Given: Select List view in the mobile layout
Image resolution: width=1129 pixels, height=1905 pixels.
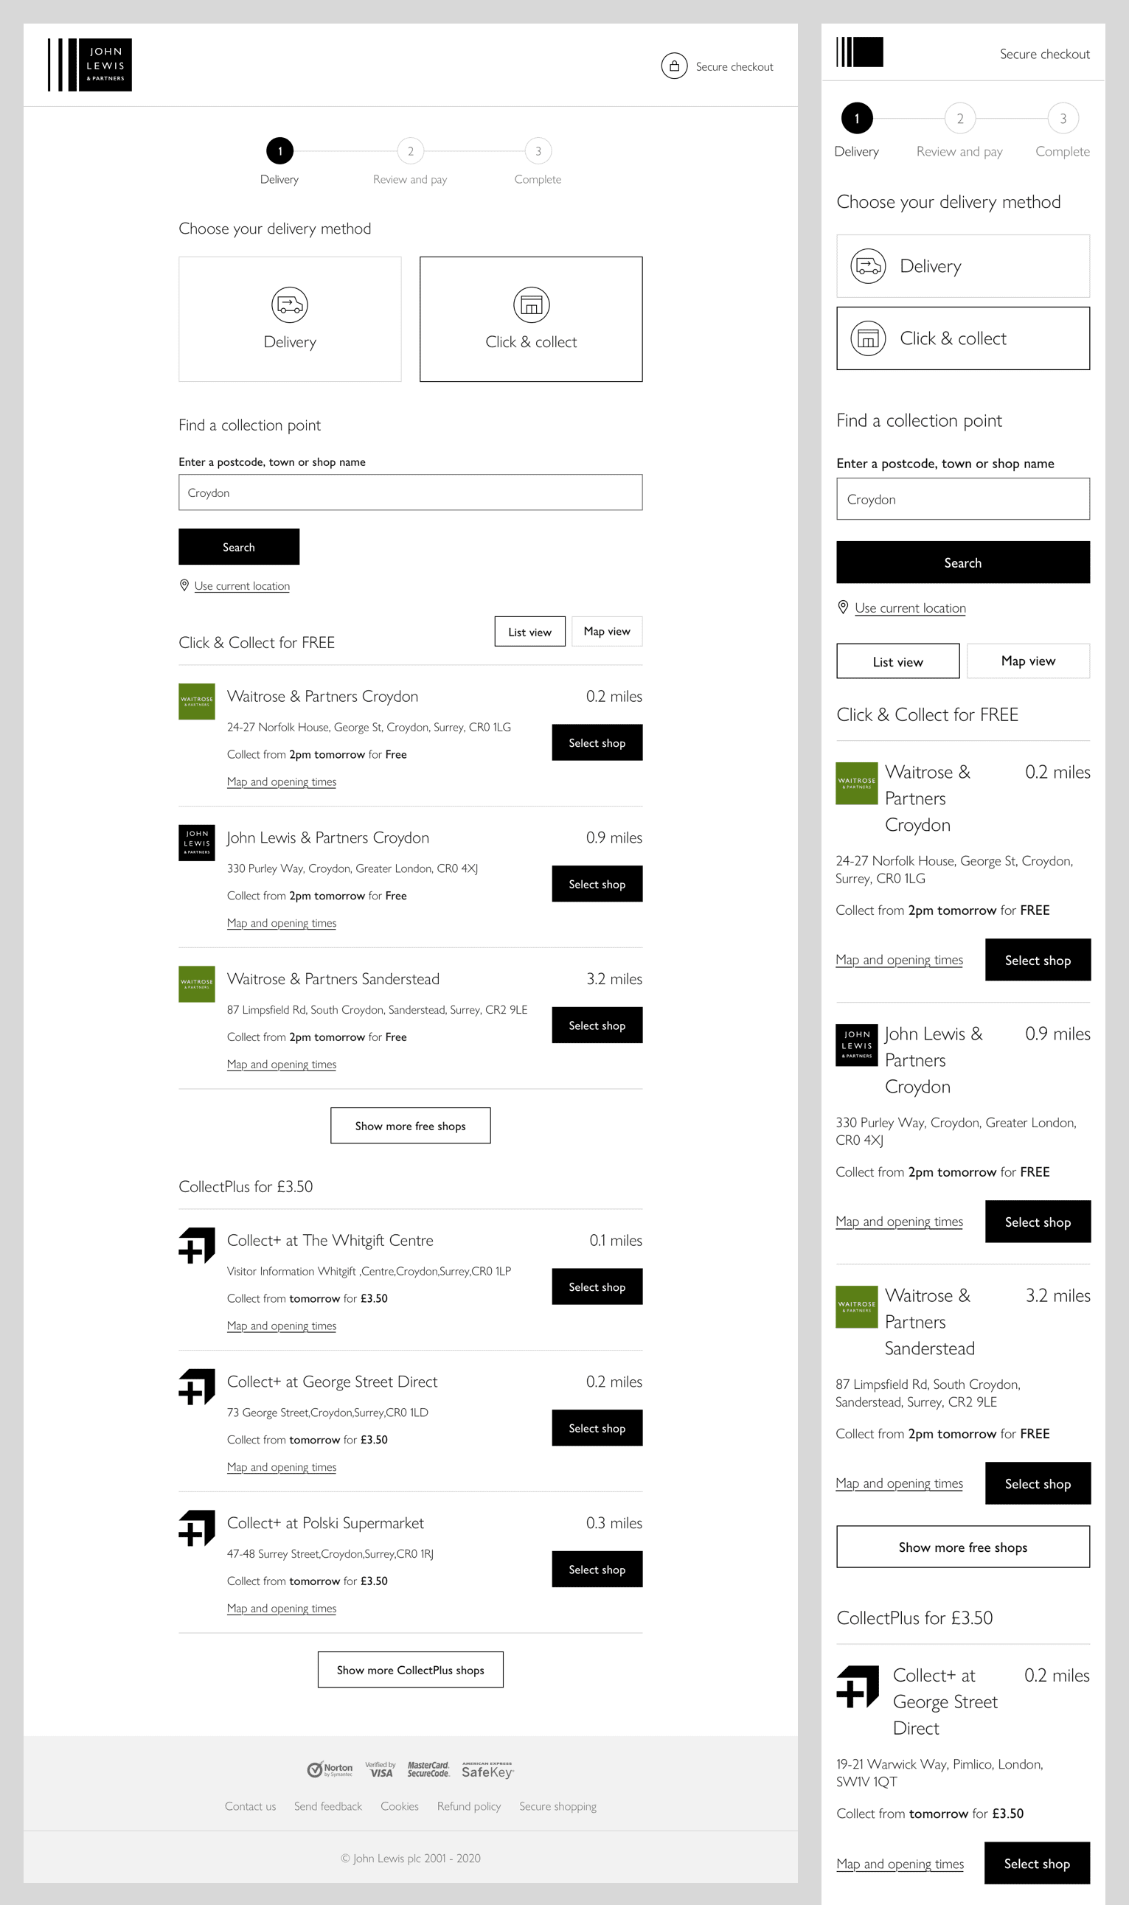Looking at the screenshot, I should [x=897, y=661].
